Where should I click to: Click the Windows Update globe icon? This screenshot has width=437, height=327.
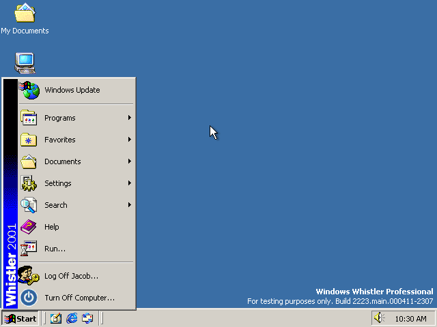click(x=30, y=90)
